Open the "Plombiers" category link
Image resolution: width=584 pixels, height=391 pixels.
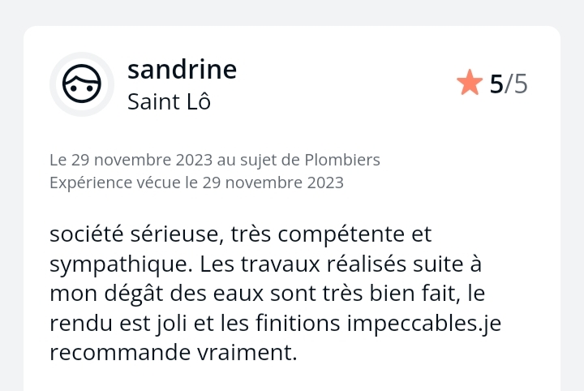pos(341,160)
